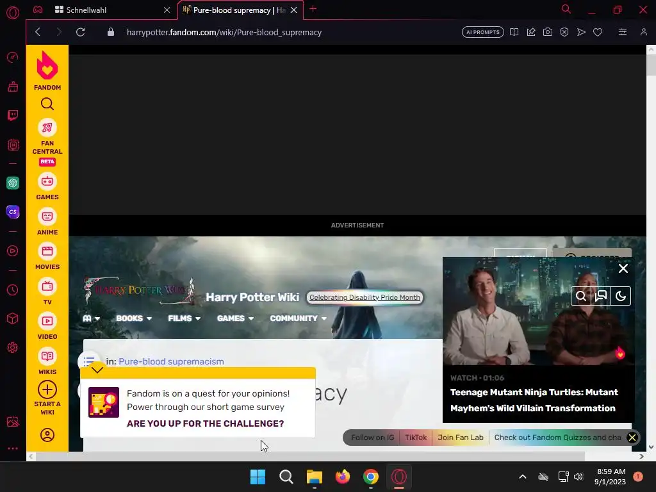
Task: Go to Fandom Anime section
Action: (x=47, y=222)
